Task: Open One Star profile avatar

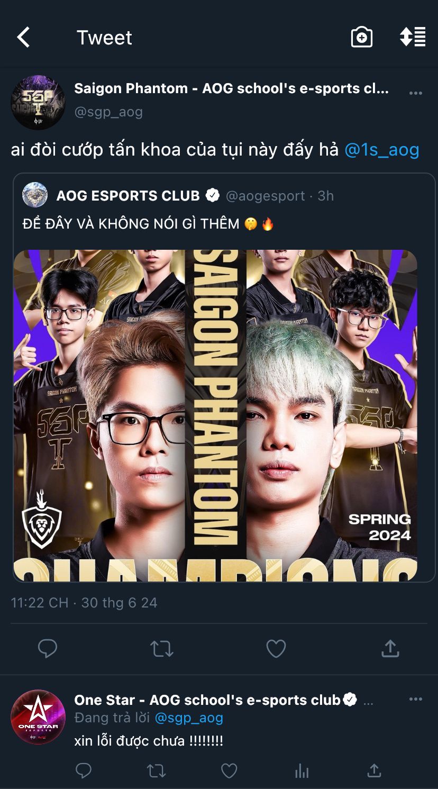Action: click(x=38, y=717)
